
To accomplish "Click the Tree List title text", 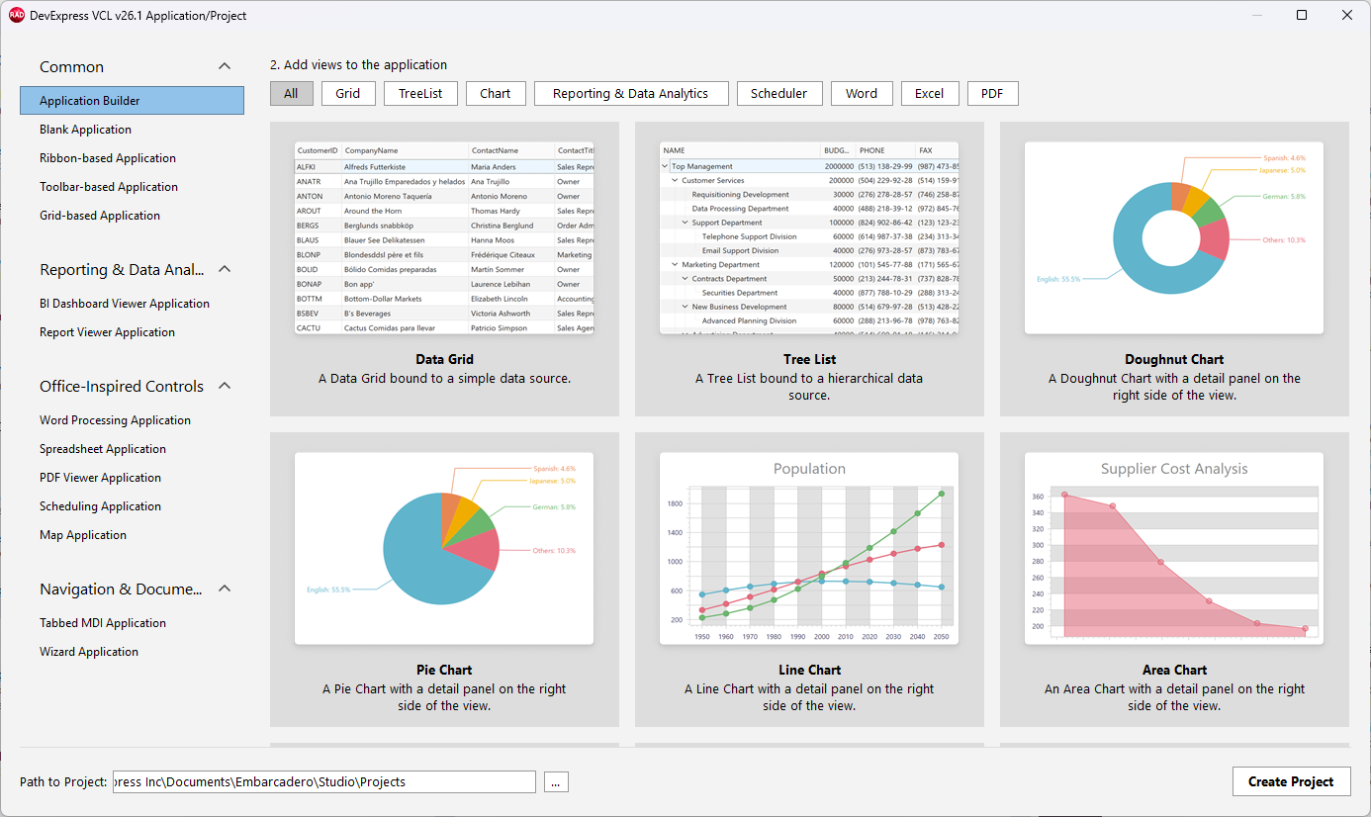I will [809, 360].
